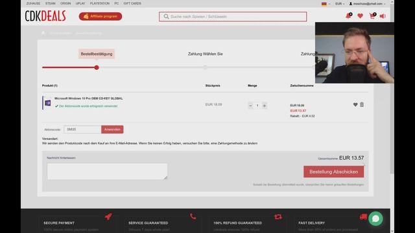Open the user account email dropdown
Viewport: 415px width, 233px height.
pos(367,4)
